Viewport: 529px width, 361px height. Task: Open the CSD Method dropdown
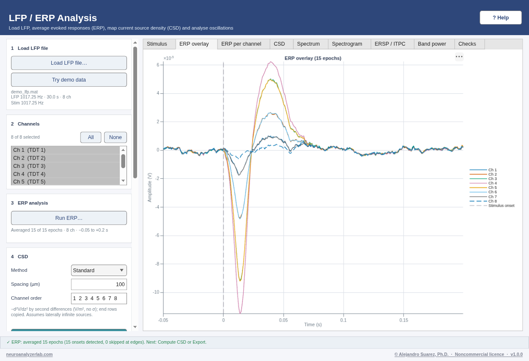(99, 270)
